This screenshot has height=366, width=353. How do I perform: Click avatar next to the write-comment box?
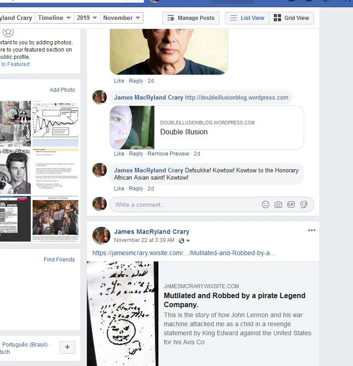tap(100, 204)
